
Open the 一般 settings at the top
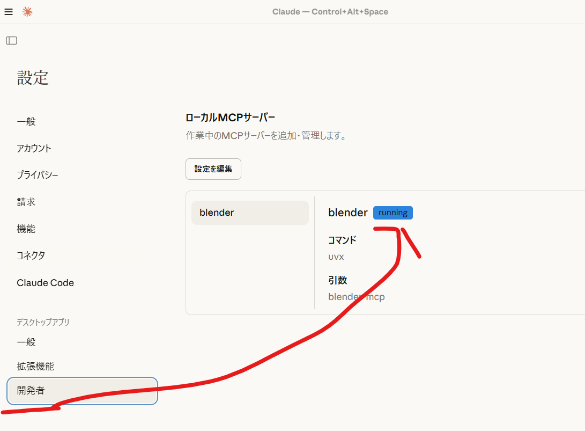tap(26, 121)
